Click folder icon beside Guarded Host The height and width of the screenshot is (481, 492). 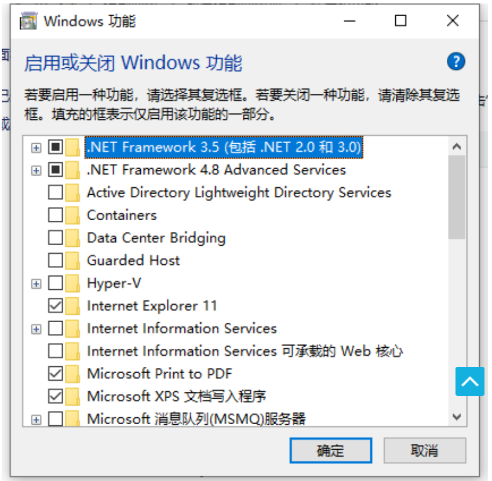pos(72,261)
